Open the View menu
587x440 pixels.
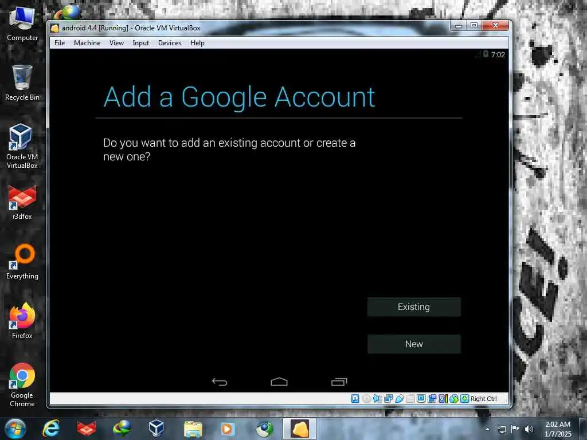[116, 42]
